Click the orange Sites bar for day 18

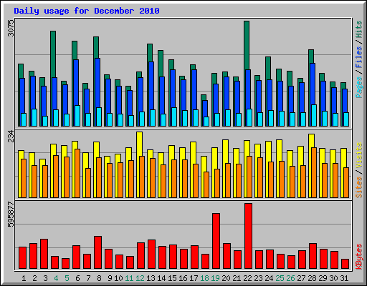206,184
